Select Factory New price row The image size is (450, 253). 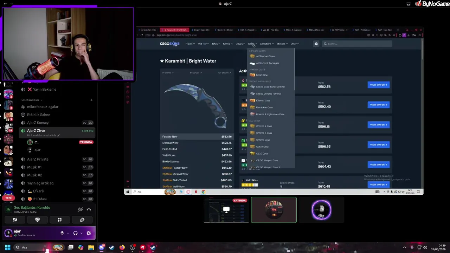click(x=197, y=137)
